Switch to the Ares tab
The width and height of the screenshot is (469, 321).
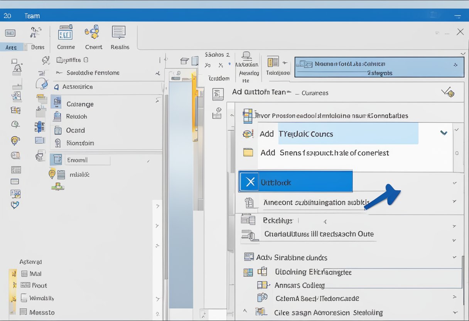[11, 47]
